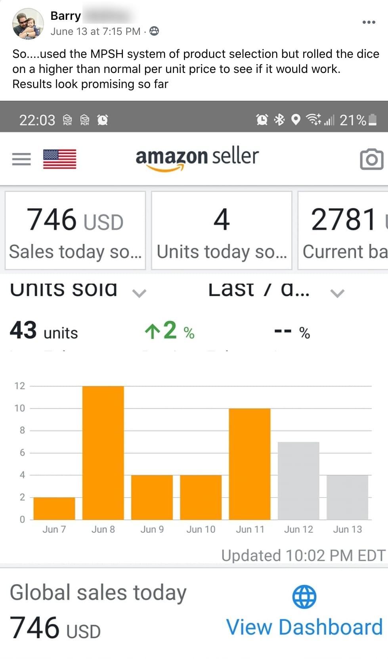Click the Barry author name link

pos(66,16)
